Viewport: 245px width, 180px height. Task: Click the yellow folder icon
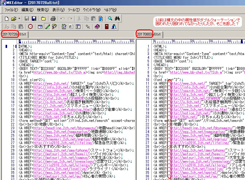click(43, 19)
